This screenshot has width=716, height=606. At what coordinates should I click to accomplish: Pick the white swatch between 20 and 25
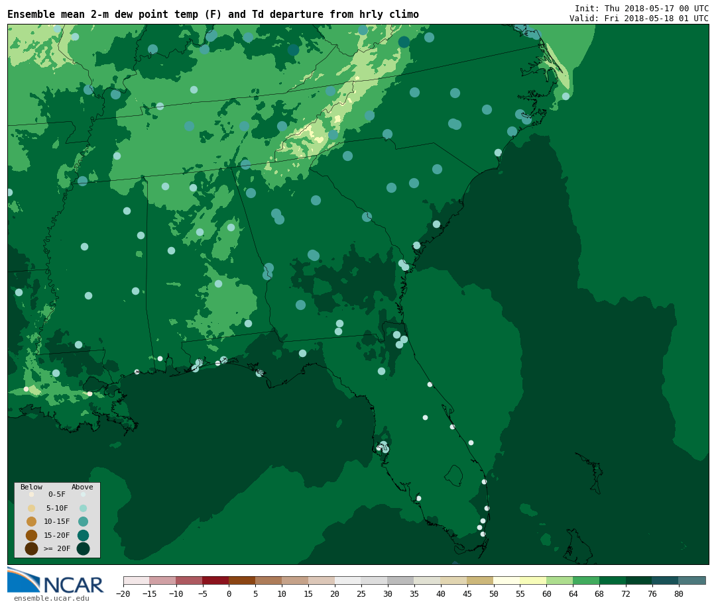[348, 580]
